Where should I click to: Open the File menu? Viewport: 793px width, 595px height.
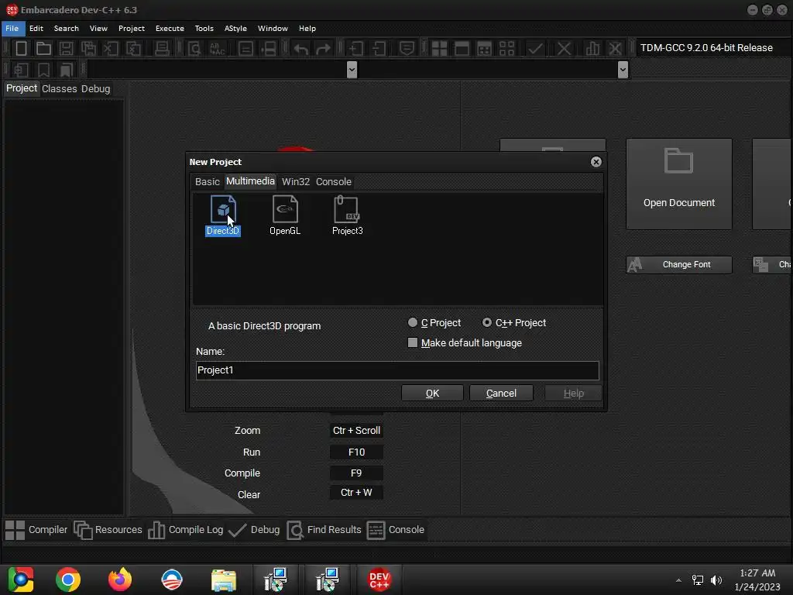coord(12,29)
